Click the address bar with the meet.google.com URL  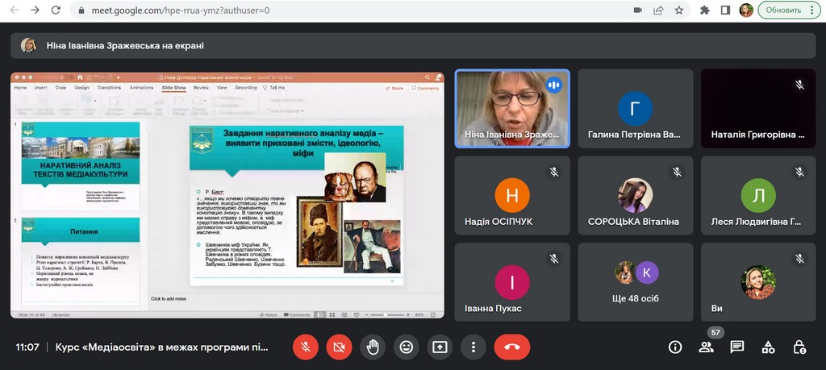click(x=323, y=10)
